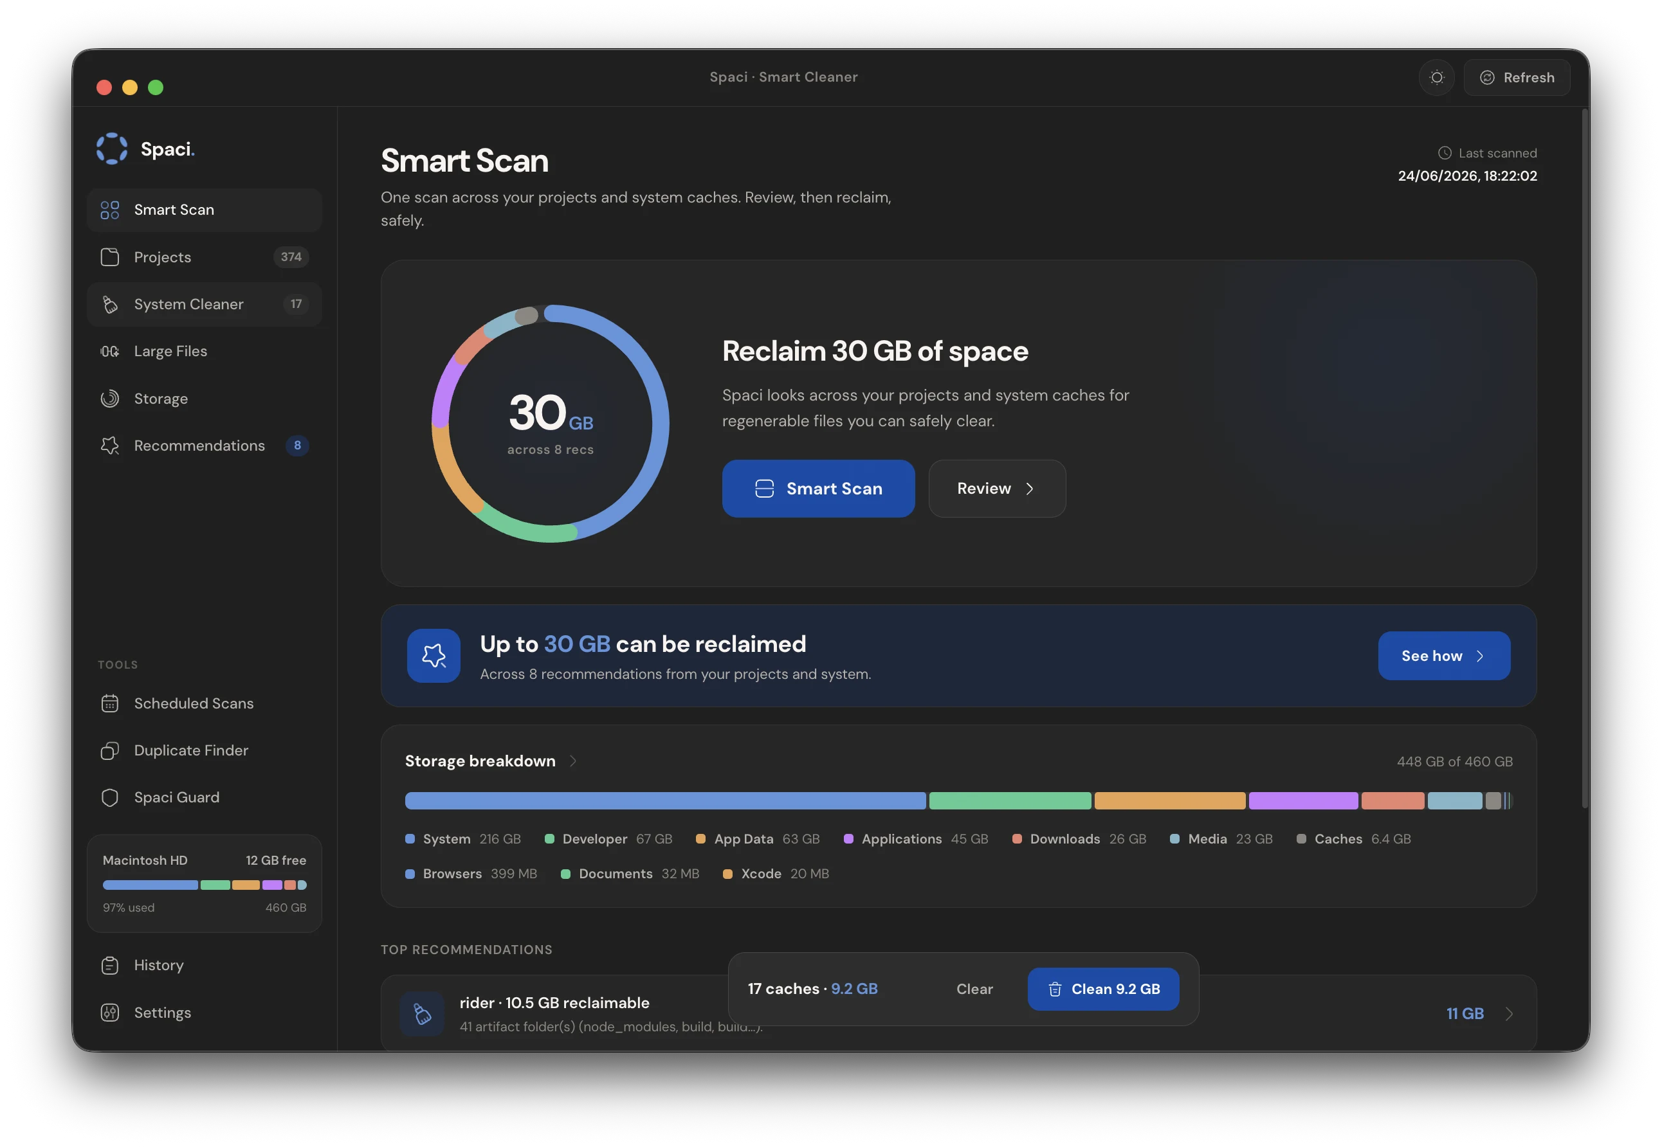Click the Projects folder icon
Screen dimensions: 1662x1147
pos(109,257)
